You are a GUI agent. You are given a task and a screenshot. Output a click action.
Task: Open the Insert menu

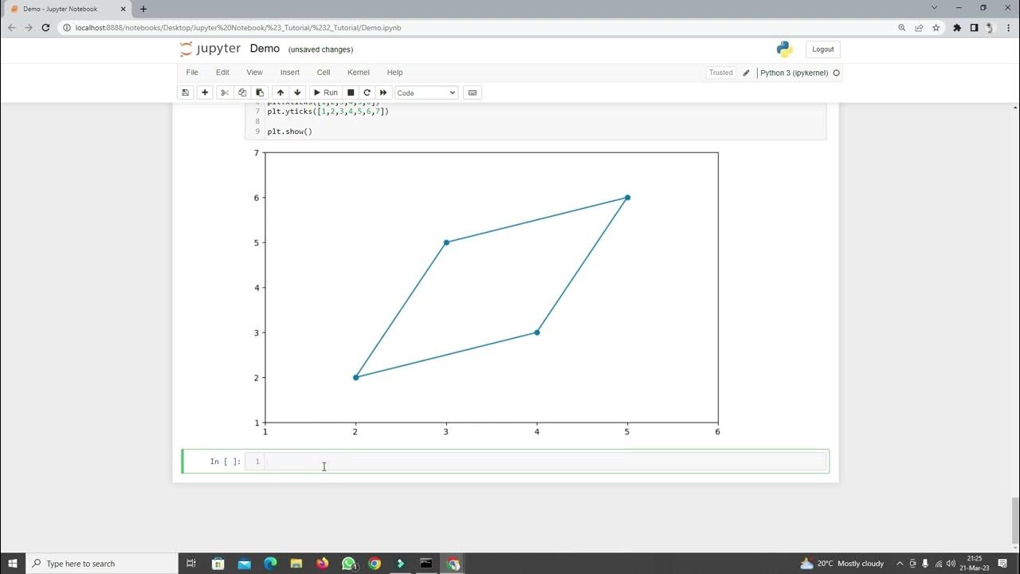pyautogui.click(x=290, y=73)
